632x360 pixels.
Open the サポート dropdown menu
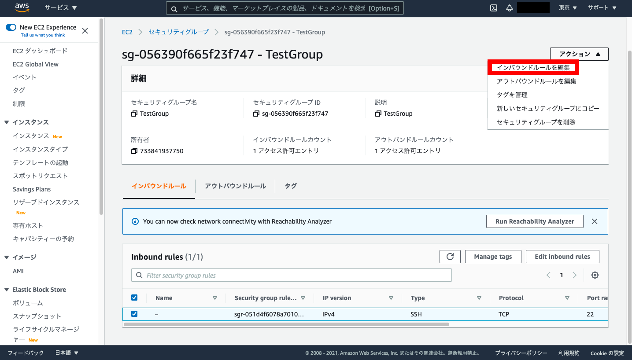pos(602,7)
